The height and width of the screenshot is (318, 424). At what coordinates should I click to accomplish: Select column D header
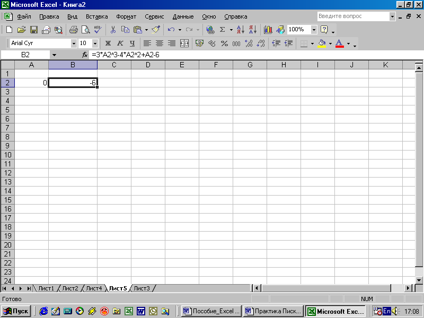point(148,65)
